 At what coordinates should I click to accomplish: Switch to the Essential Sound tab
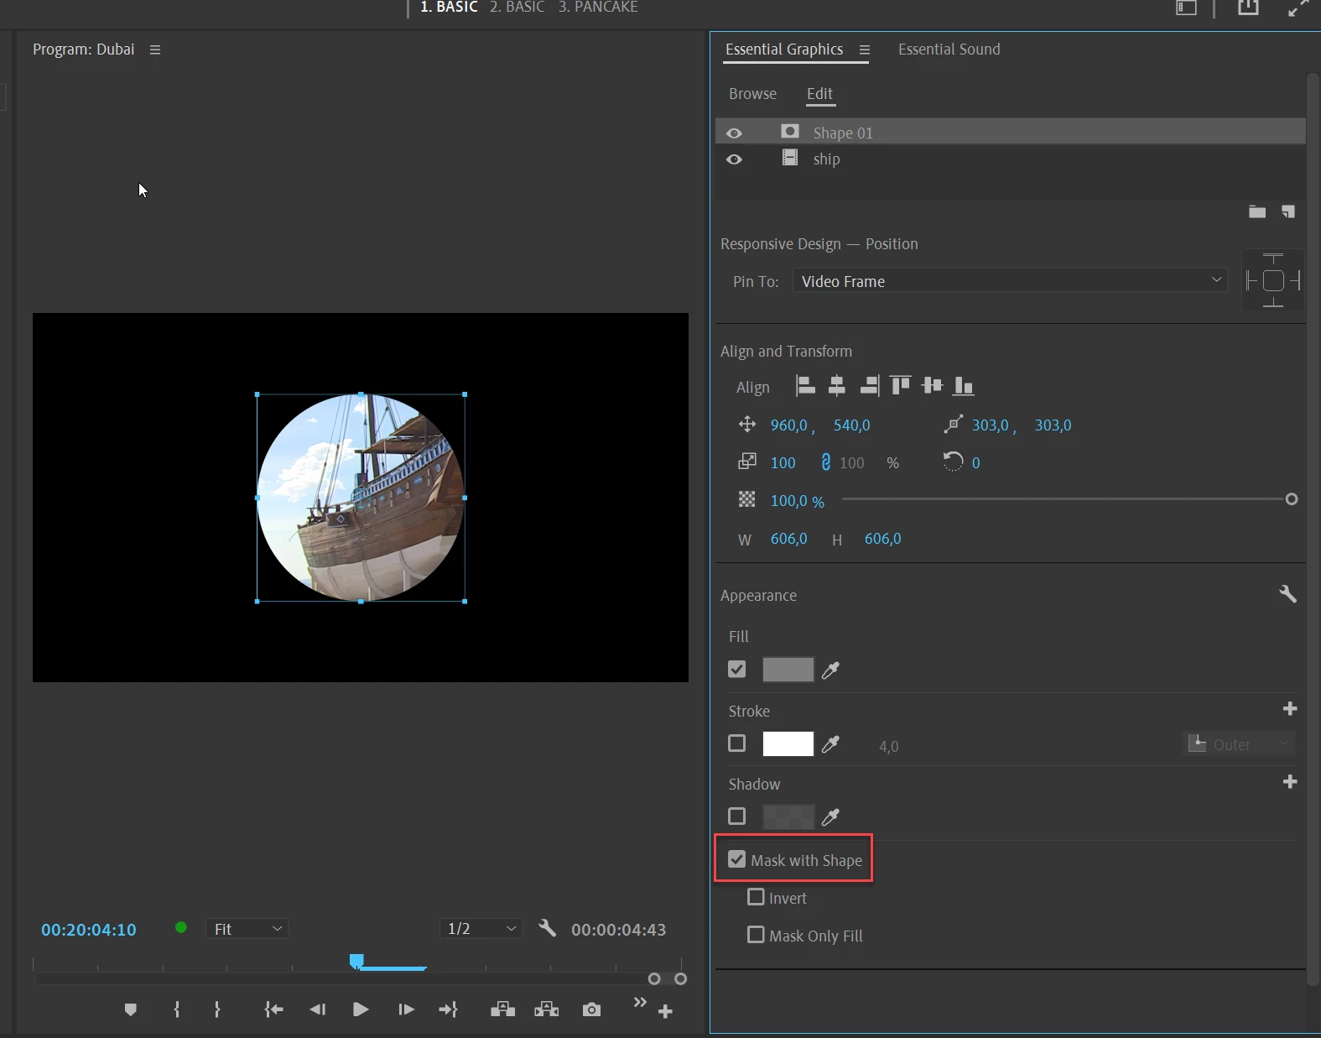pos(949,50)
